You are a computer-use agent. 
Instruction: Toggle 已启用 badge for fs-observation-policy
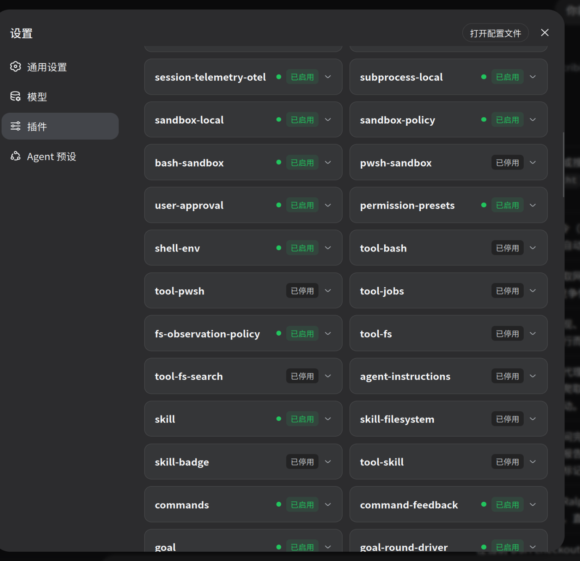click(302, 333)
